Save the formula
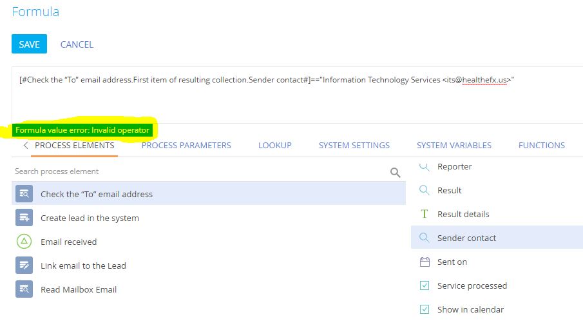583x328 pixels. tap(29, 44)
